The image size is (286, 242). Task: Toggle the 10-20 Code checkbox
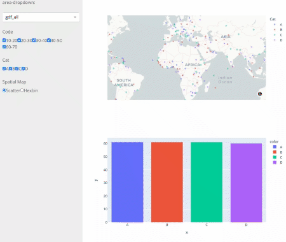[4, 40]
